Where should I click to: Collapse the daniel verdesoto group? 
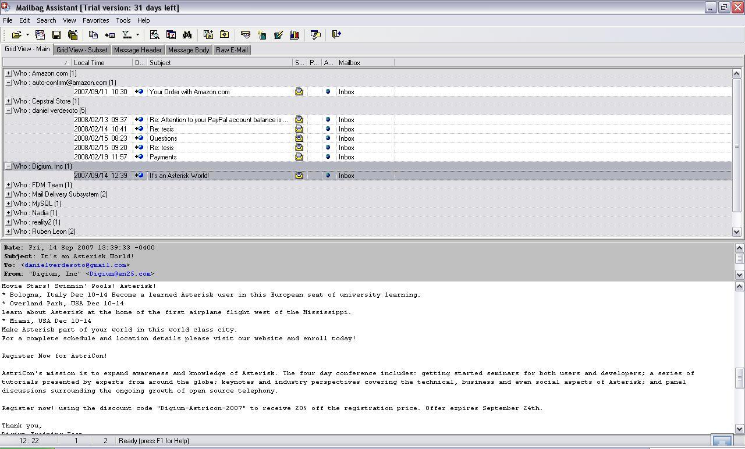(x=8, y=111)
